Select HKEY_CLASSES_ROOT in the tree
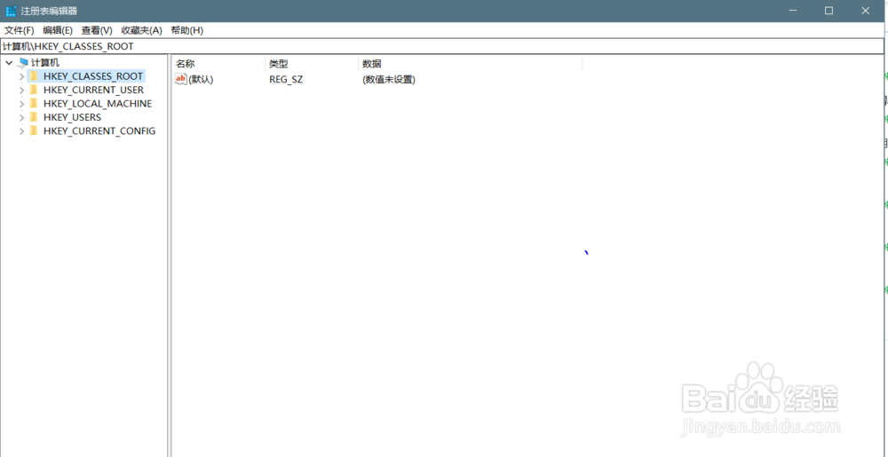Screen dimensions: 888x457 click(93, 76)
